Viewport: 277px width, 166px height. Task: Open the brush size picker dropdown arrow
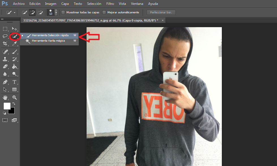click(x=56, y=12)
